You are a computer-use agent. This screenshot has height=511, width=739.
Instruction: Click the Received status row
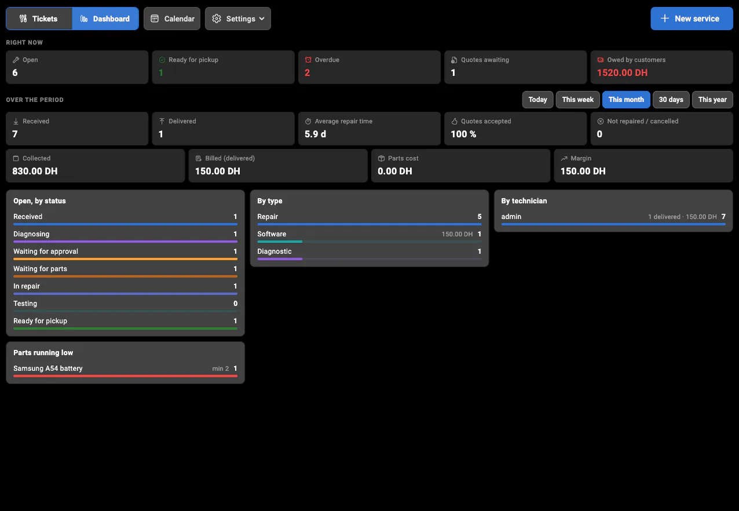pyautogui.click(x=125, y=219)
